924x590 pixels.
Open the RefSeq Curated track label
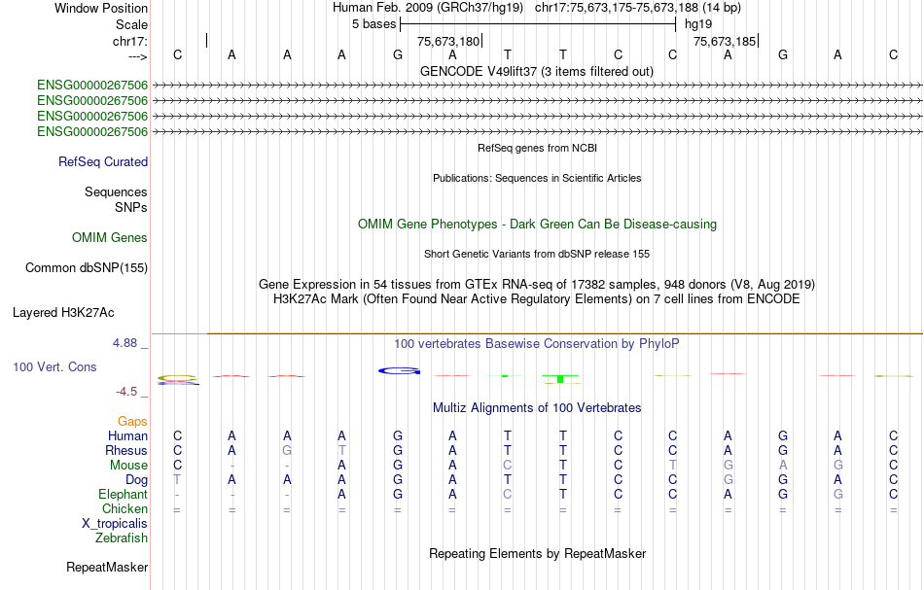click(103, 162)
